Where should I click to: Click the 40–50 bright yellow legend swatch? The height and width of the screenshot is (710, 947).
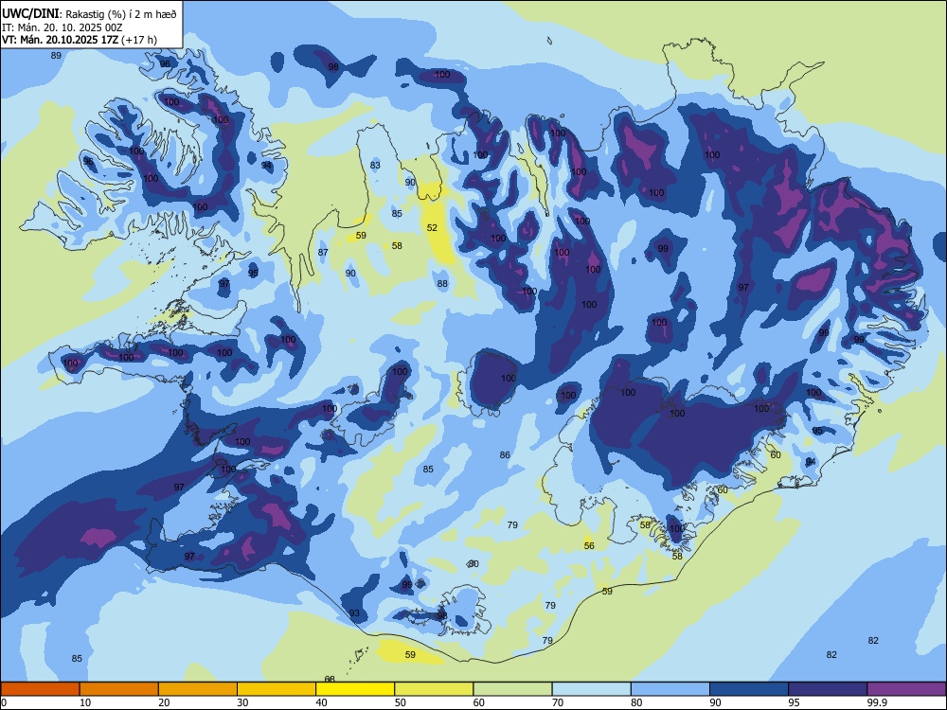point(355,689)
